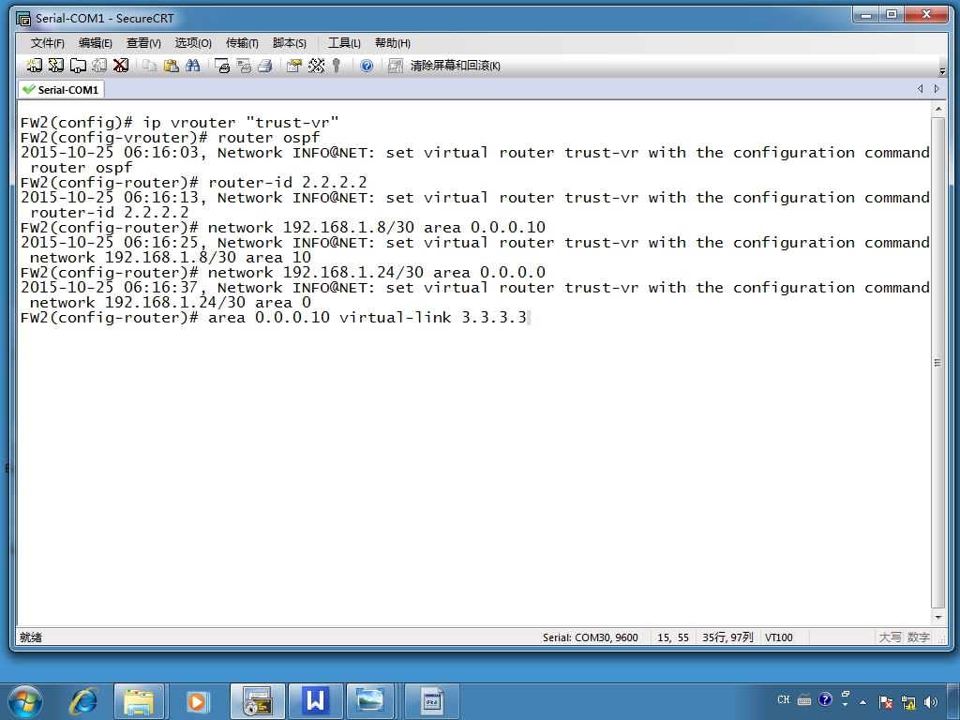
Task: Open the media player taskbar icon
Action: [x=197, y=701]
